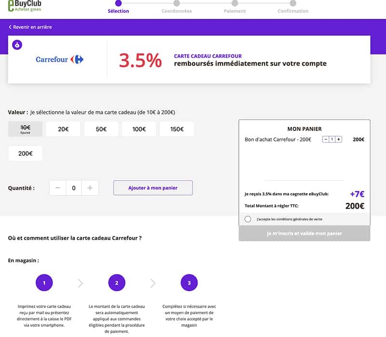Viewport: 386px width, 337px height.
Task: Click the 3.5% cashback rate text
Action: pos(140,61)
